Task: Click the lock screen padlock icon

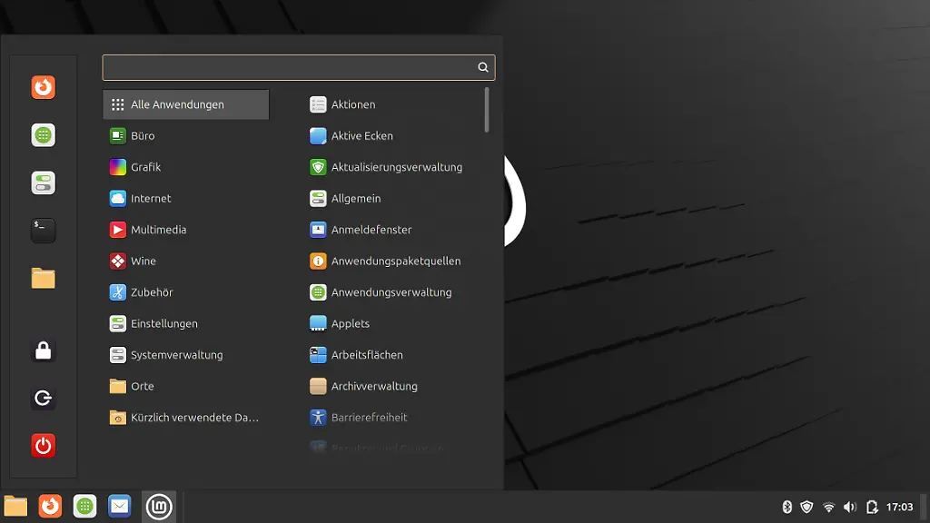Action: [43, 350]
